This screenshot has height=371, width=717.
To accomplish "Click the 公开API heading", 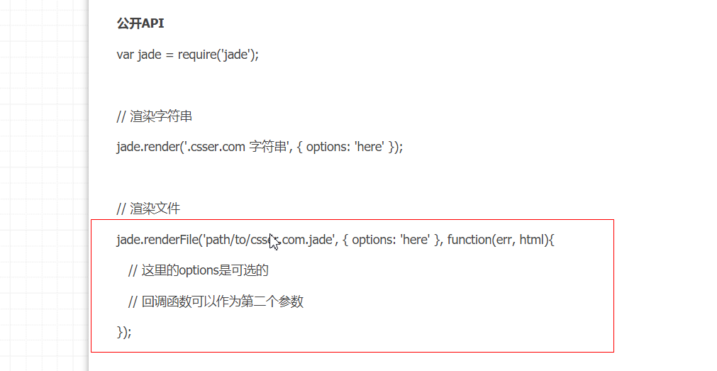I will click(x=140, y=23).
